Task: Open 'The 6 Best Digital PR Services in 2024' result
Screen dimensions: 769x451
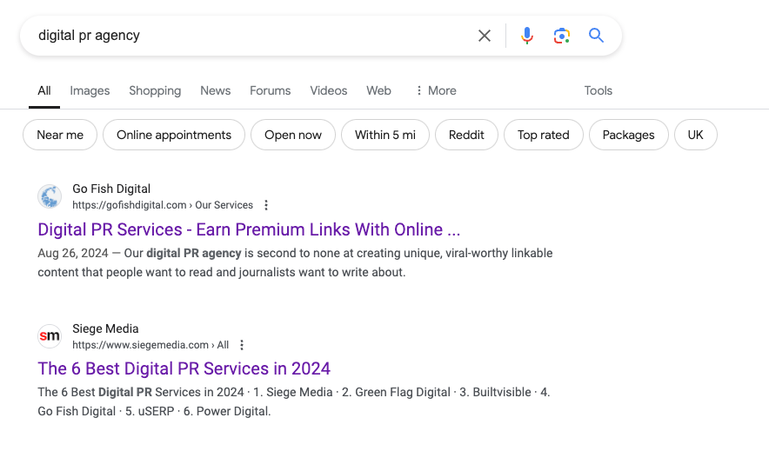Action: (x=184, y=368)
